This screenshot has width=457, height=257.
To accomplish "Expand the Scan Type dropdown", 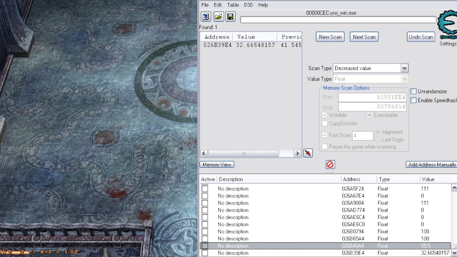I will pos(404,68).
